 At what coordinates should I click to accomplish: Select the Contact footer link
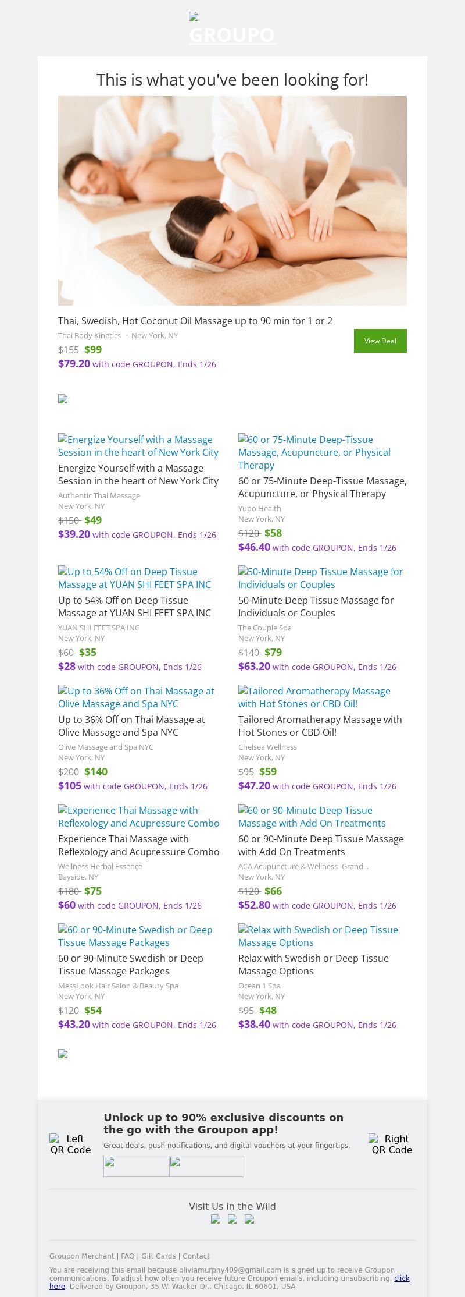pyautogui.click(x=196, y=1256)
